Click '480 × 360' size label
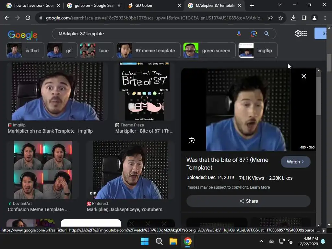This screenshot has width=332, height=249. 307,148
